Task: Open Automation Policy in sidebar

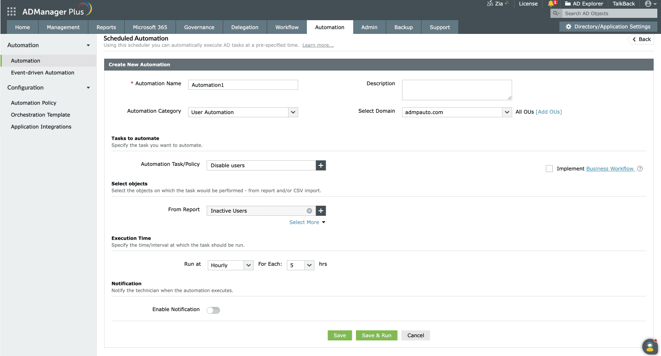Action: [34, 103]
